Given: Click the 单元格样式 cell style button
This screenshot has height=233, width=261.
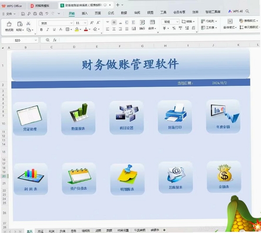Looking at the screenshot, I should 250,27.
